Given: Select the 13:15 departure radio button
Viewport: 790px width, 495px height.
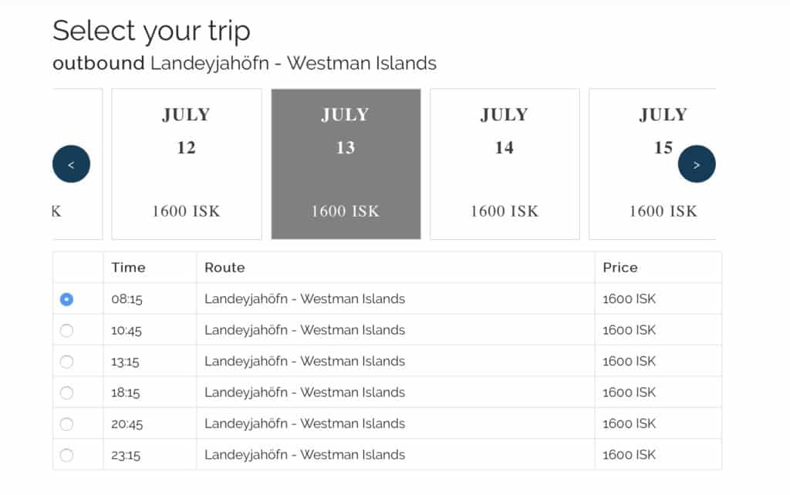Looking at the screenshot, I should [x=66, y=362].
